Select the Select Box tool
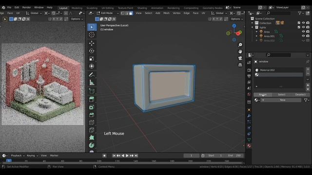Image resolution: width=312 pixels, height=175 pixels. [x=92, y=27]
